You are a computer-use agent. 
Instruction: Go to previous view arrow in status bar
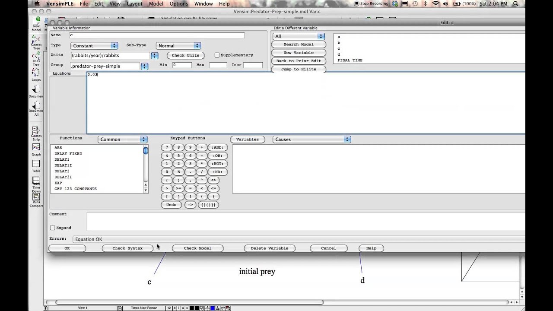[46, 308]
